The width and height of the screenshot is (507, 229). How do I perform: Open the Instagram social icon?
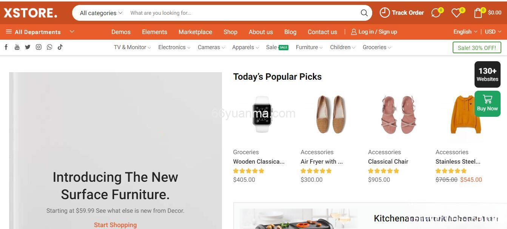pyautogui.click(x=39, y=47)
